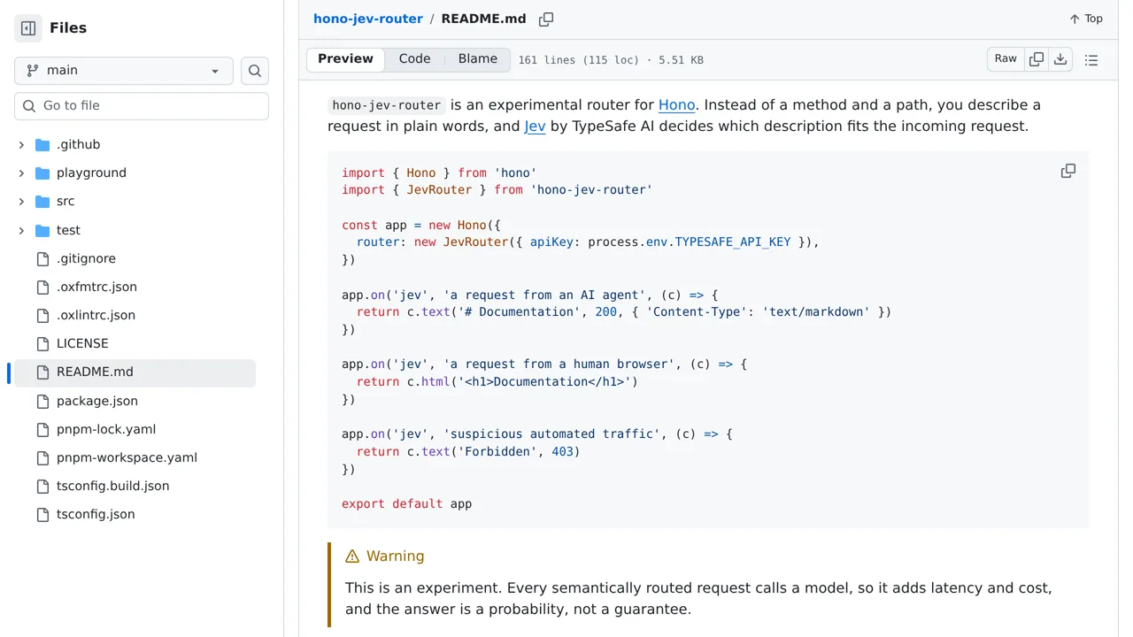The image size is (1133, 637).
Task: Open pnpm-workspace.yaml file
Action: point(135,457)
